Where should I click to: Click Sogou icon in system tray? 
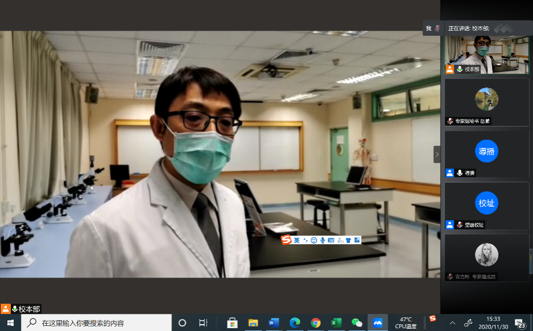click(x=432, y=319)
